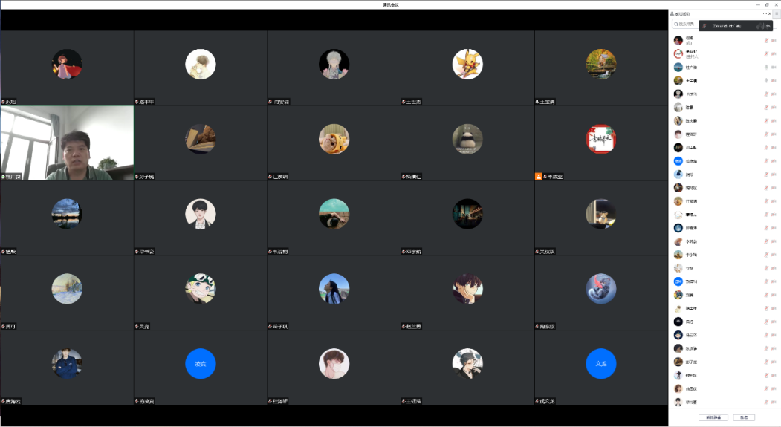Click the Pikachu avatar in the video grid
Screen dimensions: 781x427
[467, 65]
